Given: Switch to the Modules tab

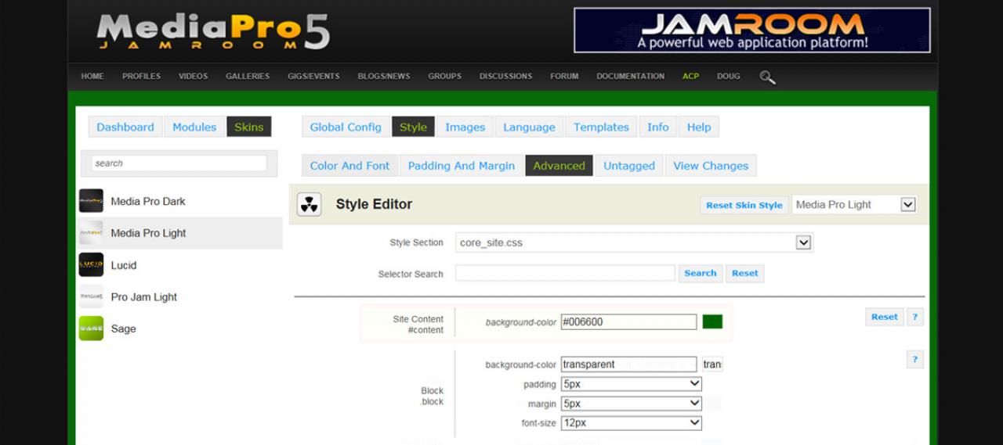Looking at the screenshot, I should (194, 127).
